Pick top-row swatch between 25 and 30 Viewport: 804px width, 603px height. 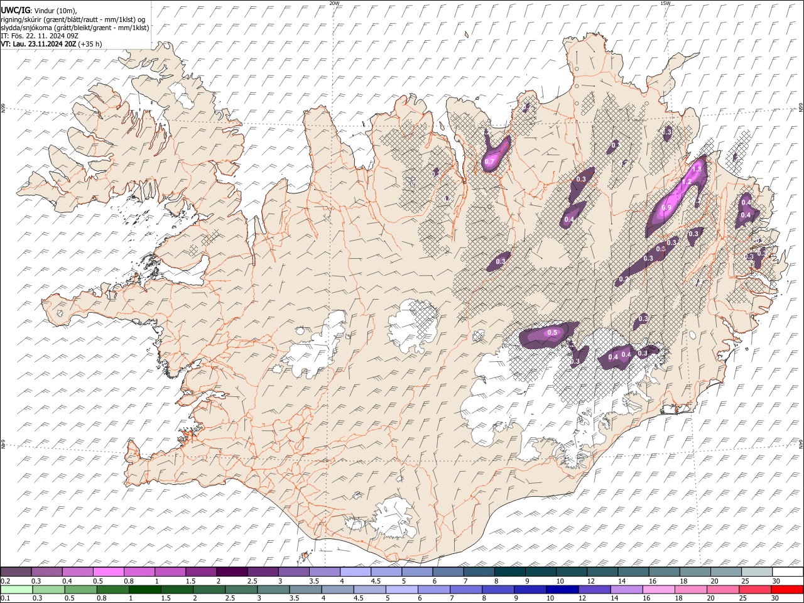coord(757,572)
